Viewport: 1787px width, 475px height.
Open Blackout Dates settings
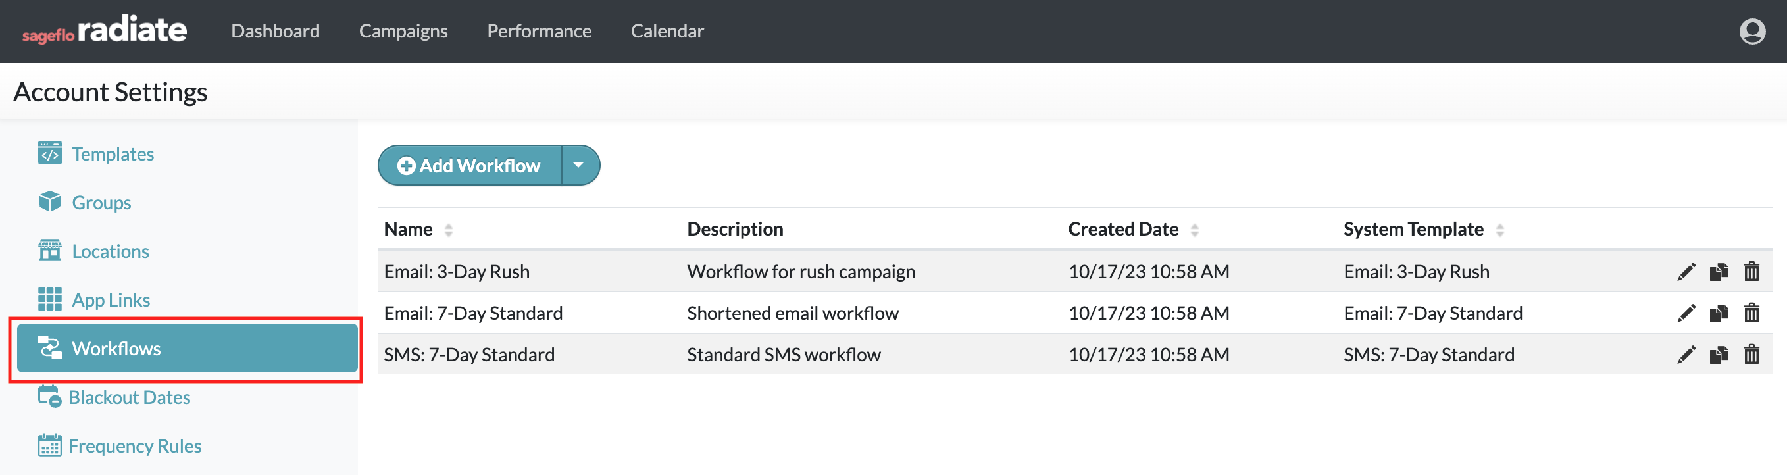129,397
